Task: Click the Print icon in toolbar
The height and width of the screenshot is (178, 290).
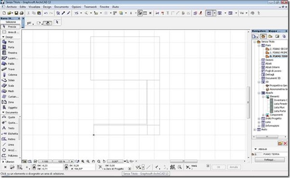Action: click(x=22, y=13)
